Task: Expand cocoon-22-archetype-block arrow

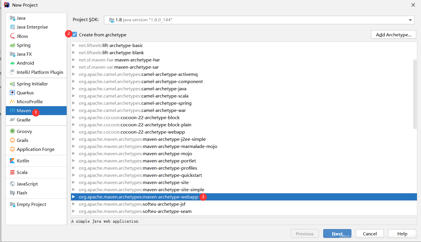Action: pos(74,117)
